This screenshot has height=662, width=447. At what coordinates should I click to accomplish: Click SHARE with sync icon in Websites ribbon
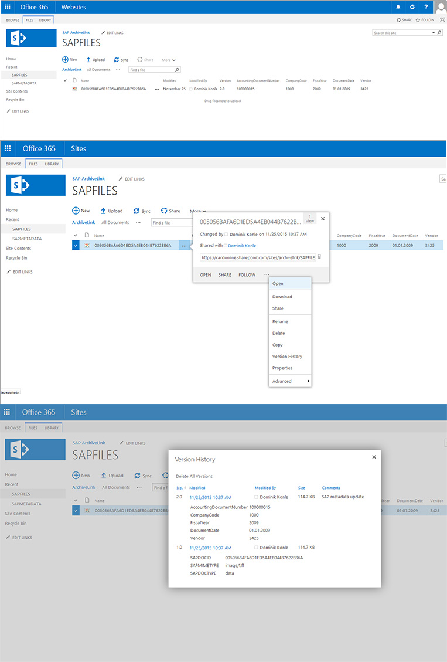pos(404,20)
